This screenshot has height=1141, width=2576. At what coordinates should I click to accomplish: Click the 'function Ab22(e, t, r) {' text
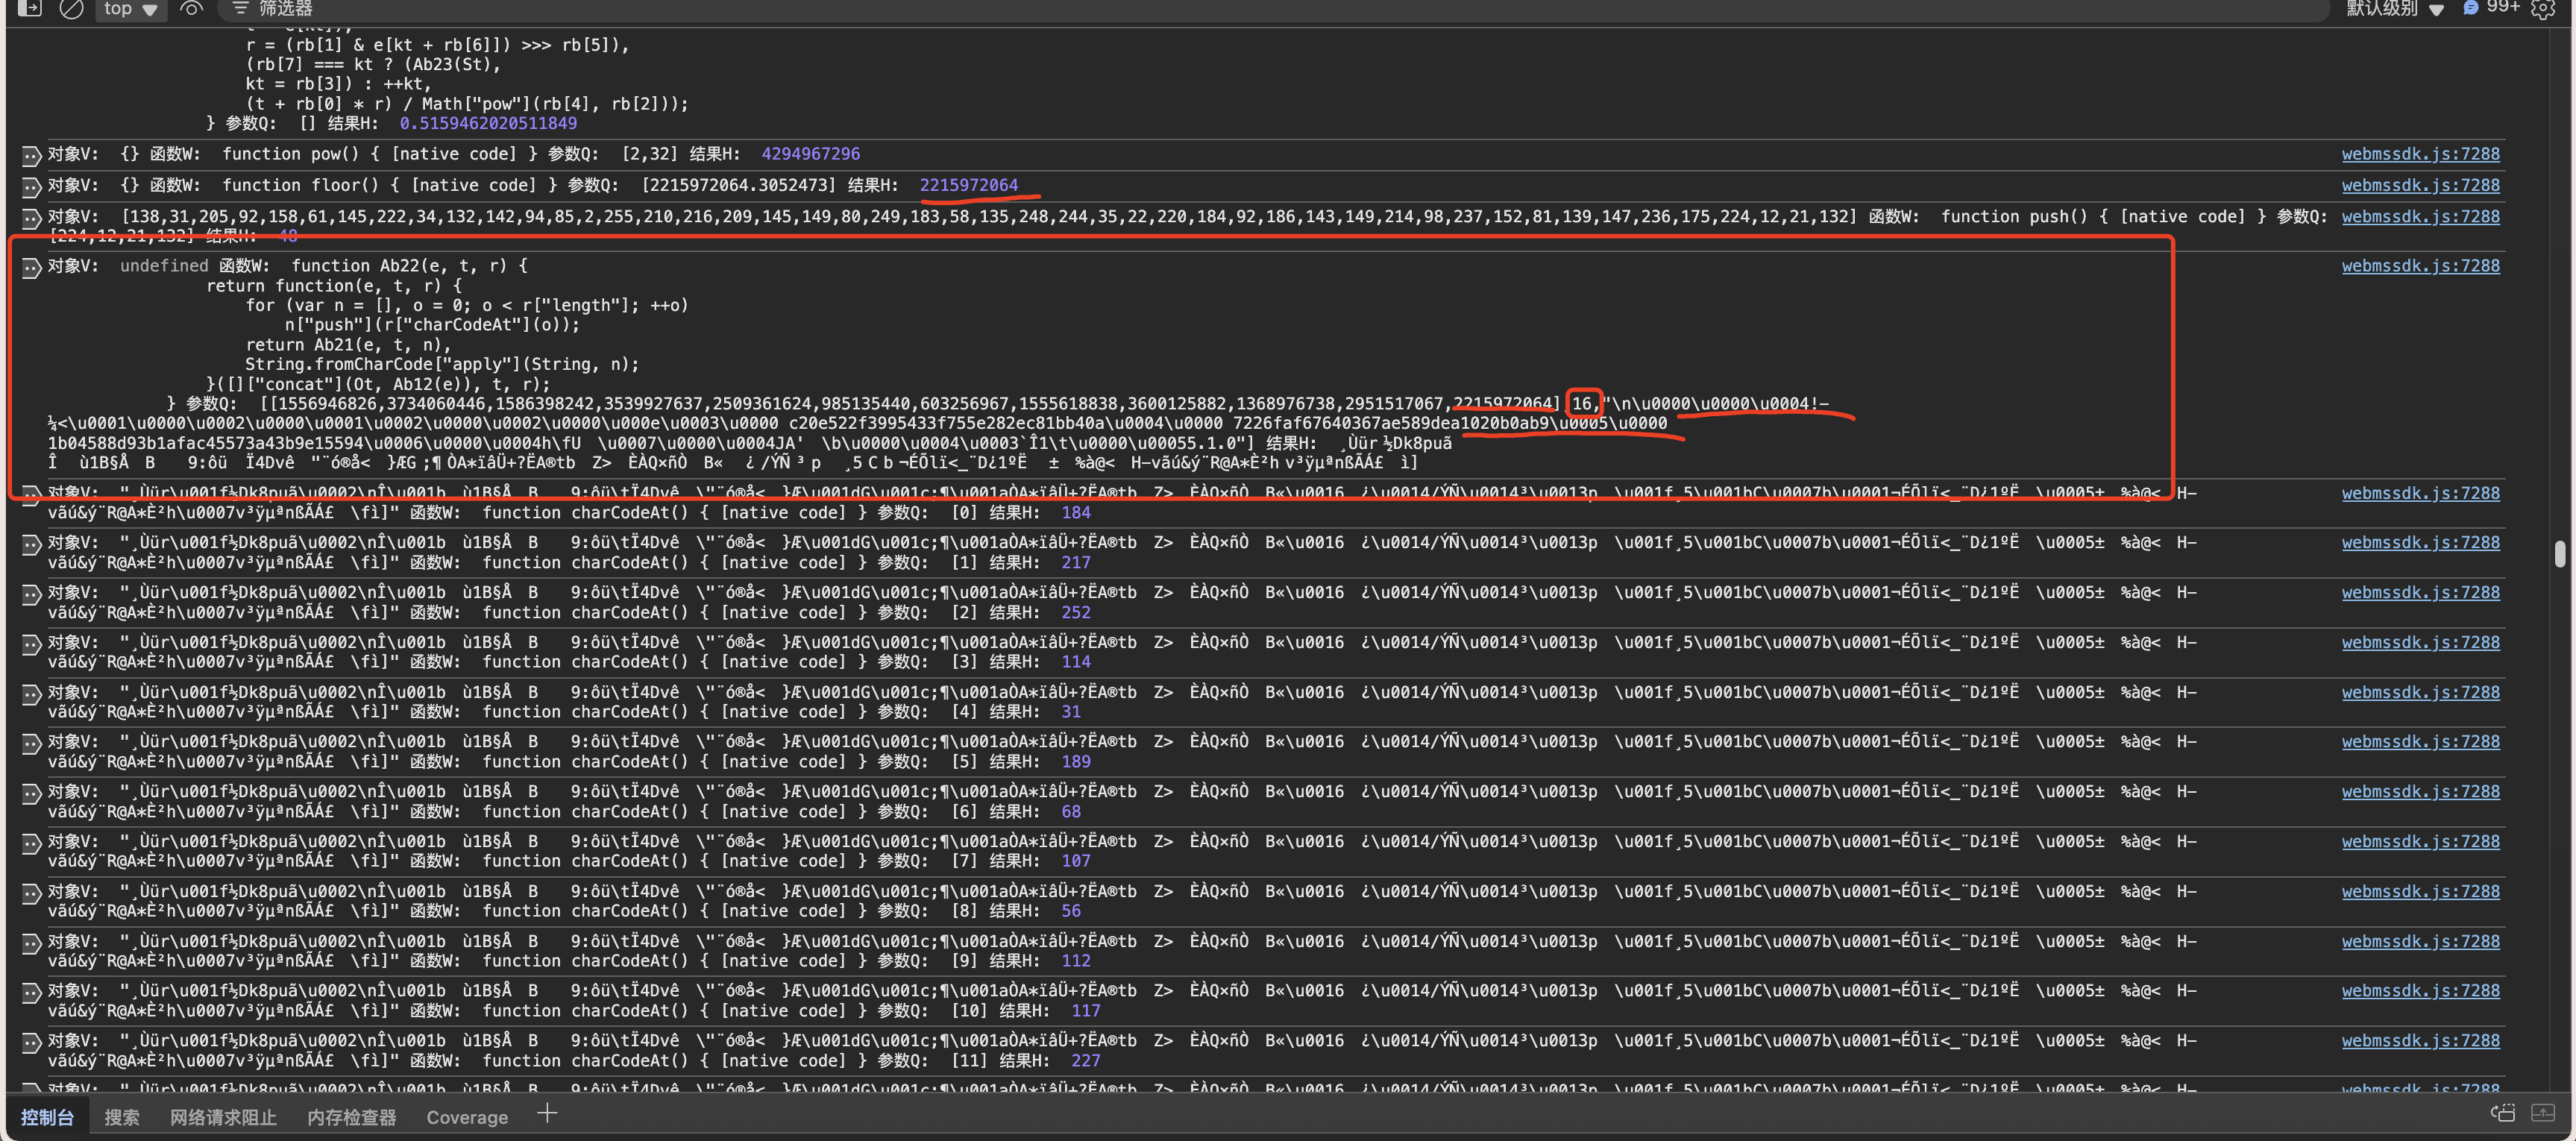click(x=409, y=265)
